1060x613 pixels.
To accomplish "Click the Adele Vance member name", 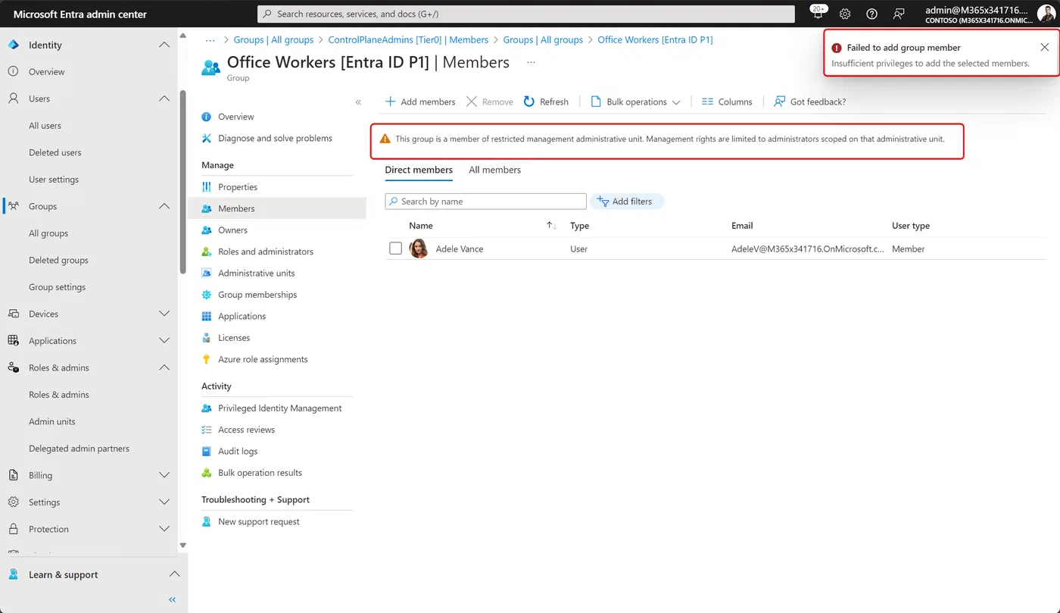I will click(x=460, y=249).
